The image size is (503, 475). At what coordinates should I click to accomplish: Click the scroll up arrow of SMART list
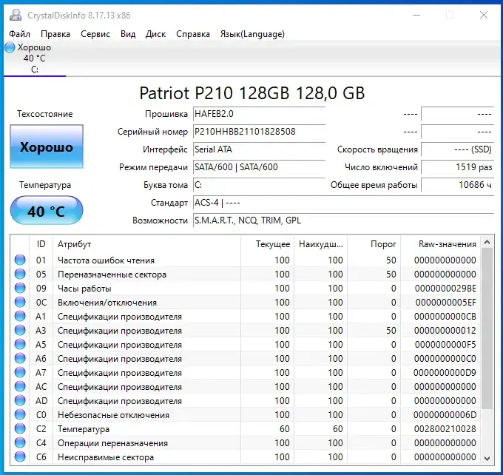[x=487, y=243]
